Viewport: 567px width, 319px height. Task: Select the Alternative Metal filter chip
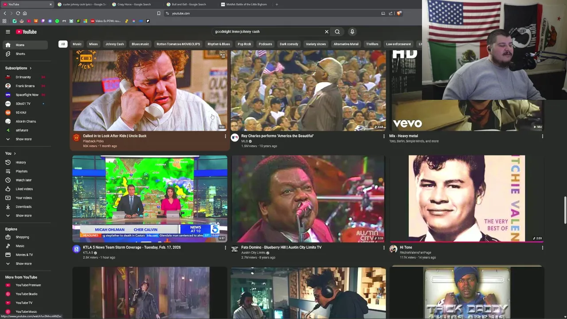pos(346,44)
